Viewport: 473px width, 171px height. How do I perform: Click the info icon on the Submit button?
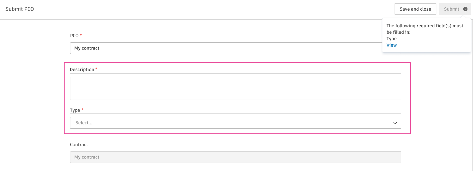tap(465, 9)
